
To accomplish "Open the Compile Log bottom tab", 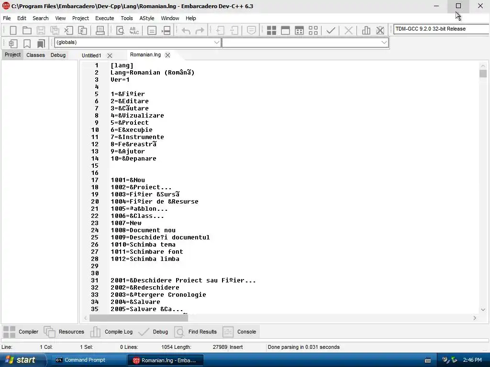I will point(111,332).
